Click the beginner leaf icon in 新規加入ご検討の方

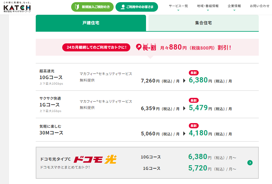[77, 7]
